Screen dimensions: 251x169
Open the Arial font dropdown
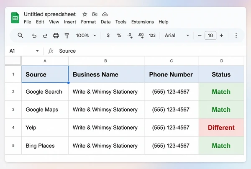point(177,36)
